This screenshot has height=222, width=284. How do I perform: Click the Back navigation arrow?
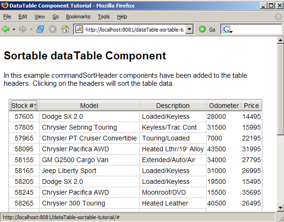[x=6, y=29]
